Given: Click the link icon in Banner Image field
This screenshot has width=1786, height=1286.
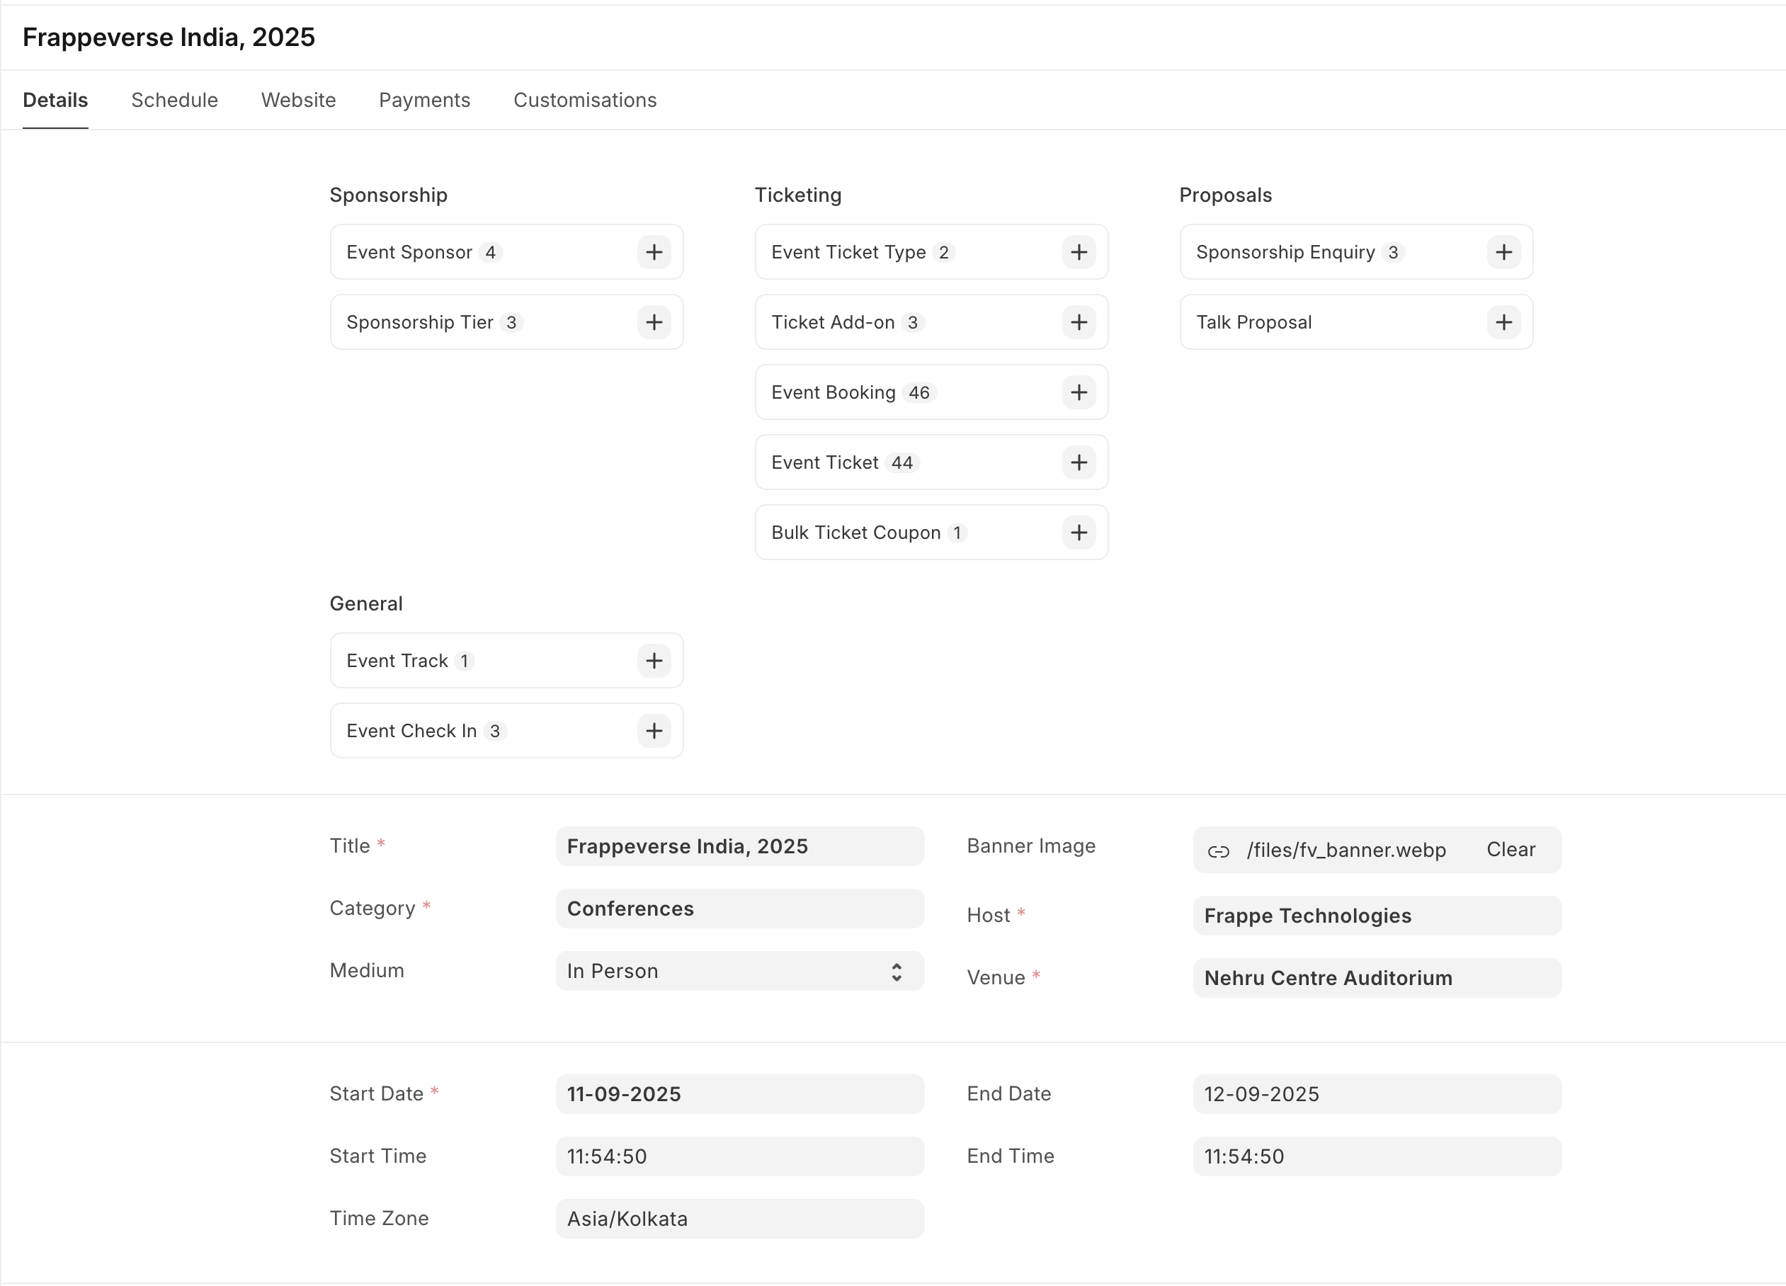Looking at the screenshot, I should coord(1218,850).
